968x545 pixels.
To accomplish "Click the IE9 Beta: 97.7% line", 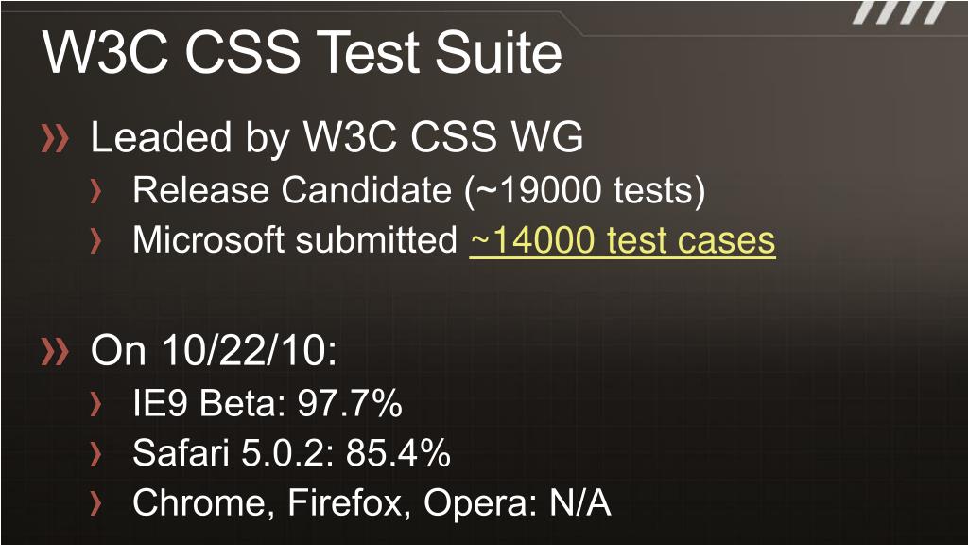I will 268,403.
